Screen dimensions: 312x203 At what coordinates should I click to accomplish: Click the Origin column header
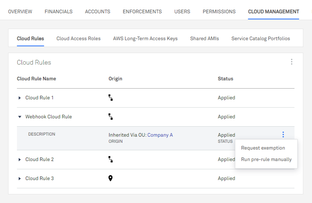point(115,79)
